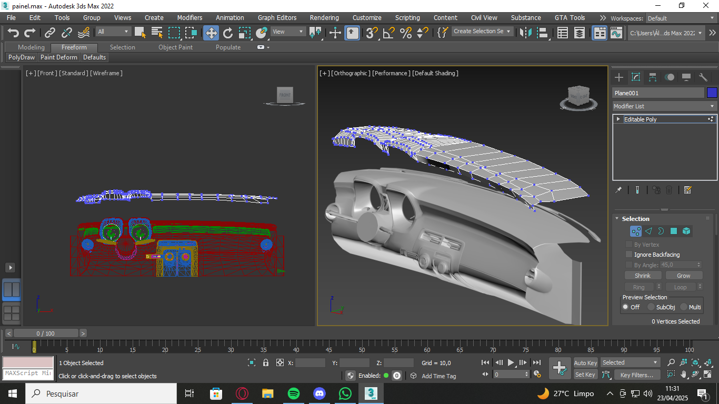This screenshot has width=719, height=404.
Task: Open the Layer Explorer icon
Action: tap(580, 33)
